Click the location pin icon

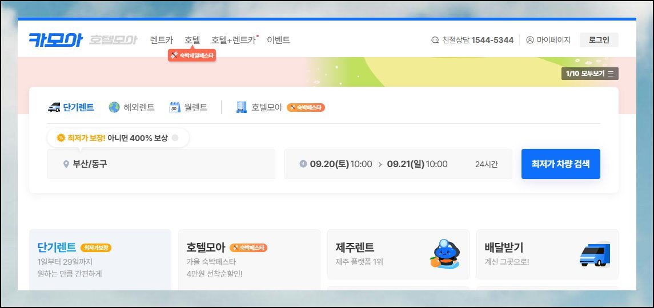point(66,164)
